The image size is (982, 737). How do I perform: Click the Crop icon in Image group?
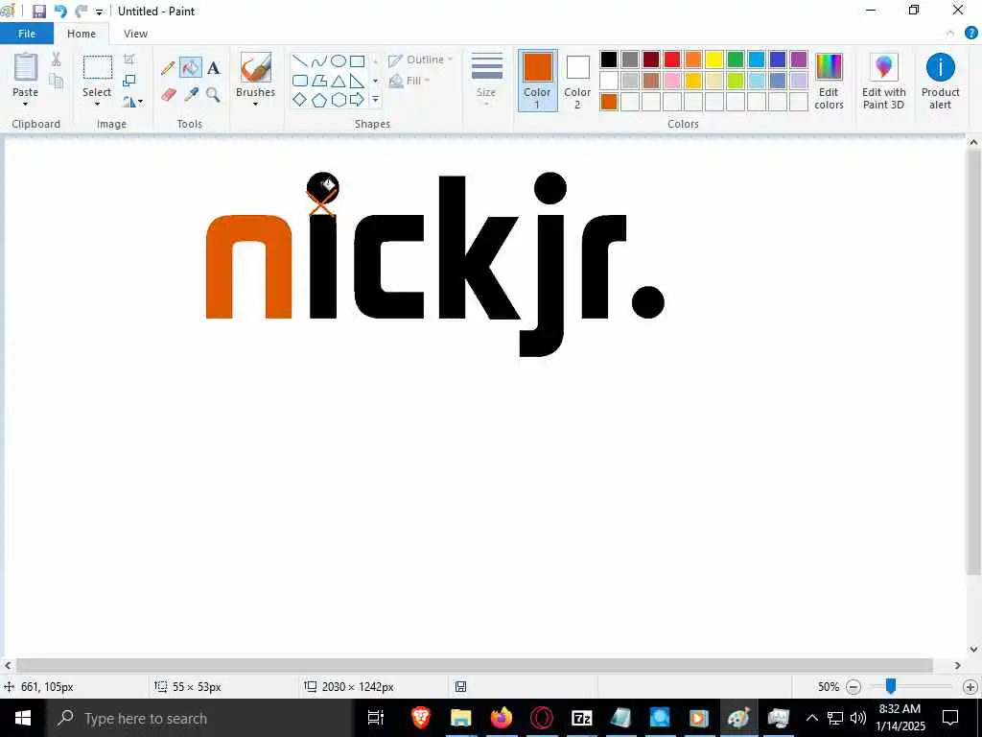(x=129, y=59)
